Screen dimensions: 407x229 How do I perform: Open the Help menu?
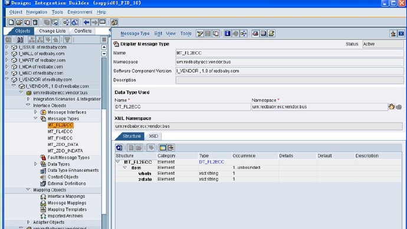click(x=101, y=12)
